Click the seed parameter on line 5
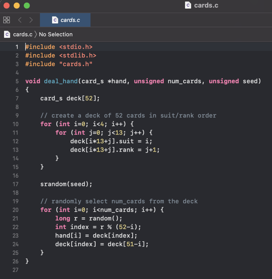Screen dimensions: 272x279 click(x=250, y=81)
